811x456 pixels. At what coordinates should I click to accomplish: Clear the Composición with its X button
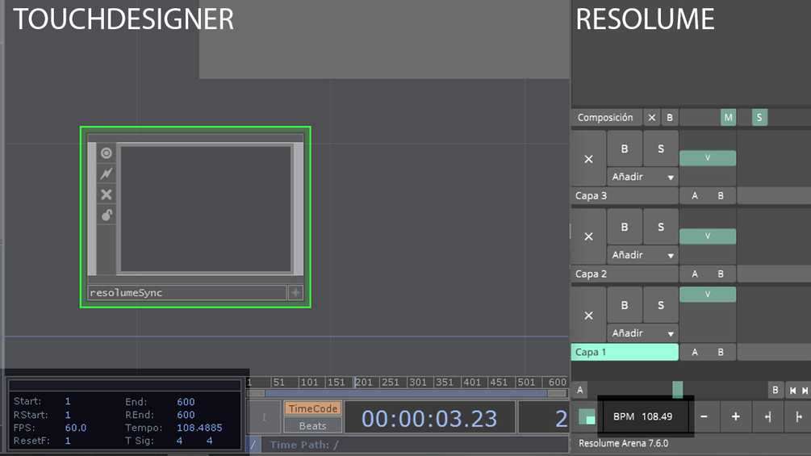[652, 117]
